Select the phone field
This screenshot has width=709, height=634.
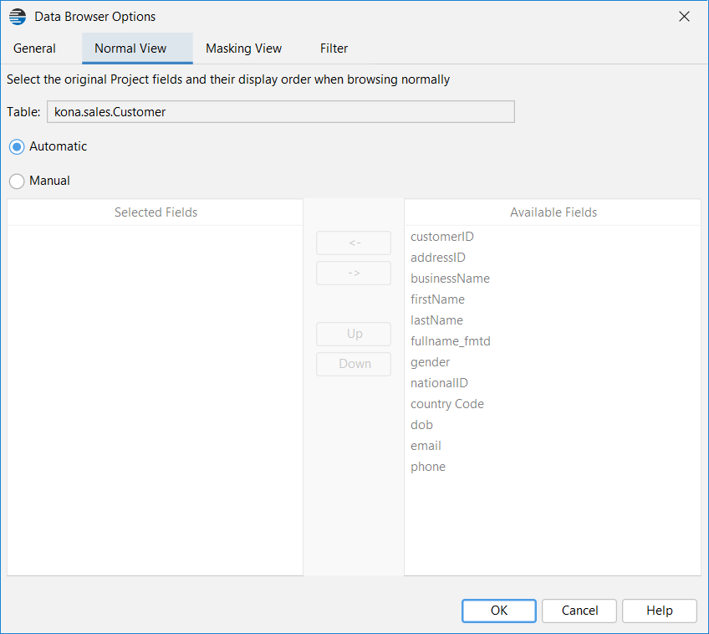point(553,467)
